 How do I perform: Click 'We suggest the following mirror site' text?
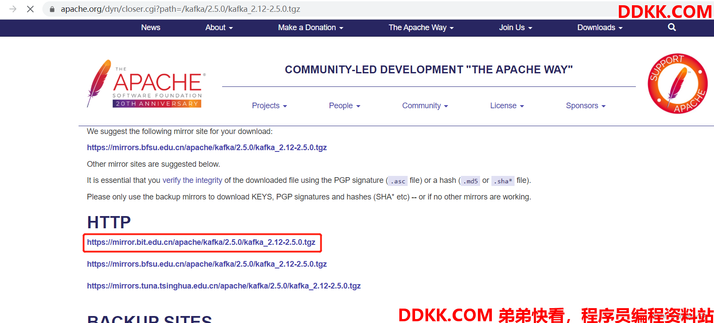[x=180, y=131]
